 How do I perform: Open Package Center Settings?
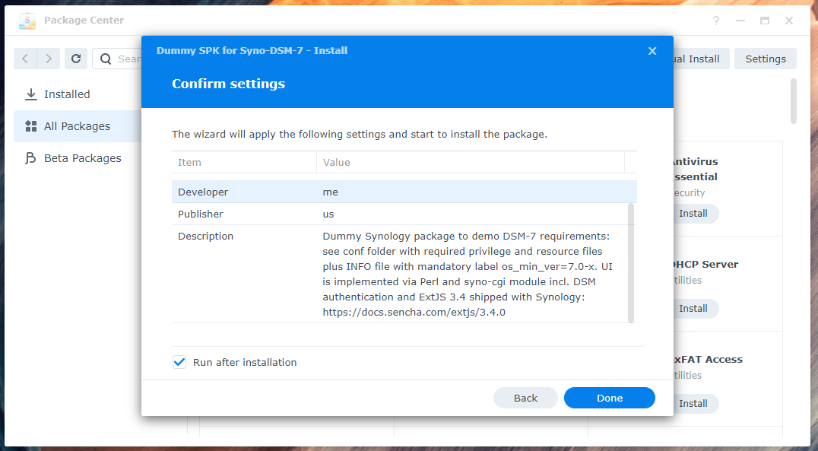(766, 59)
